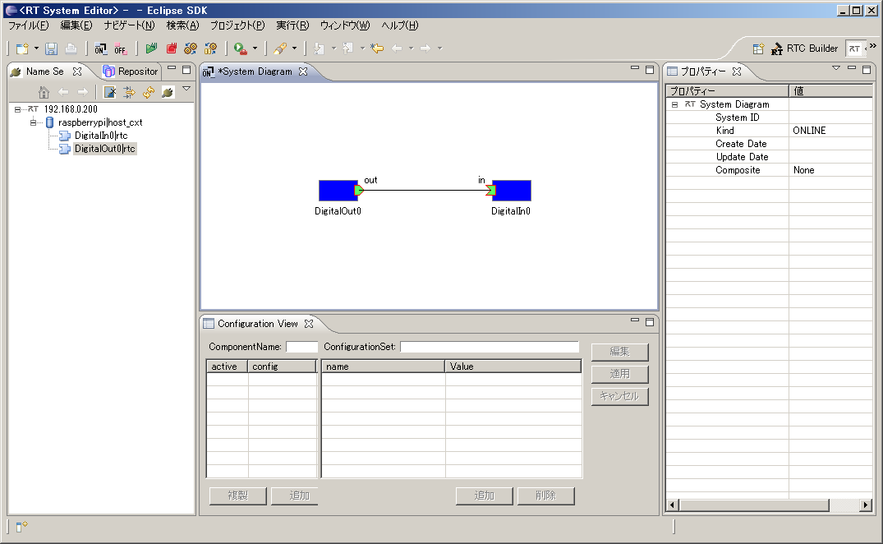Select DigitalIn0|rtc in the tree
The width and height of the screenshot is (883, 544).
coord(101,136)
